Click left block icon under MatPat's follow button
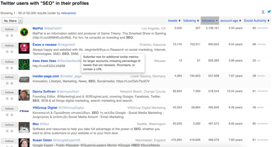Image resolution: width=272 pixels, height=147 pixels. (x=7, y=35)
